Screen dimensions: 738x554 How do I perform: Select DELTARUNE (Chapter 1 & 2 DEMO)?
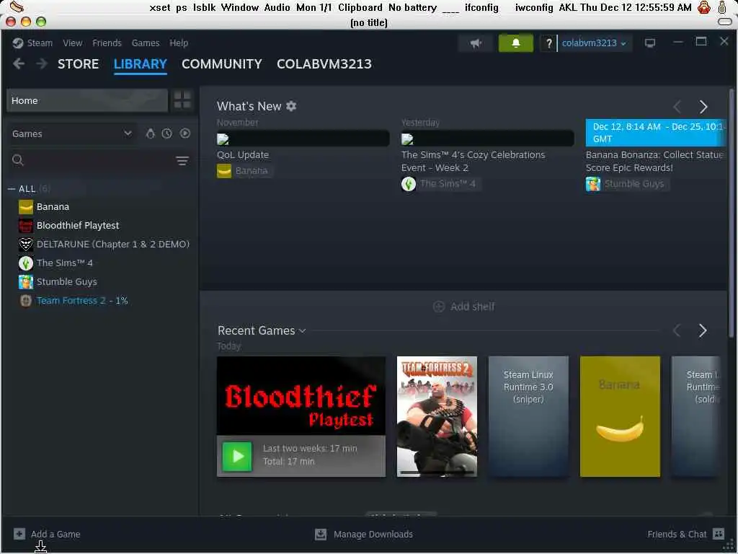[113, 244]
